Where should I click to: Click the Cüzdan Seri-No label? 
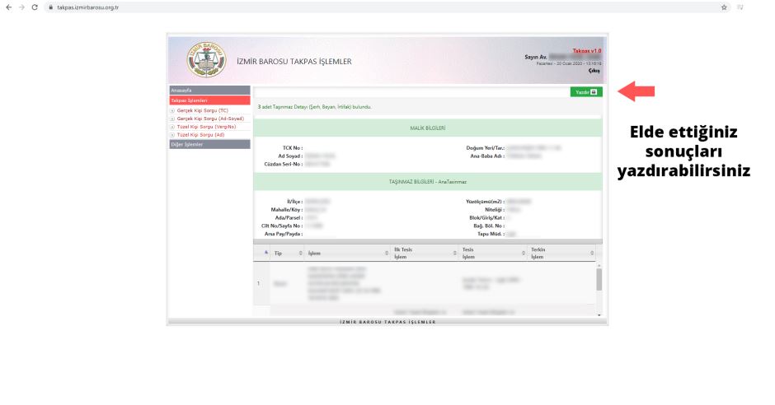coord(284,164)
